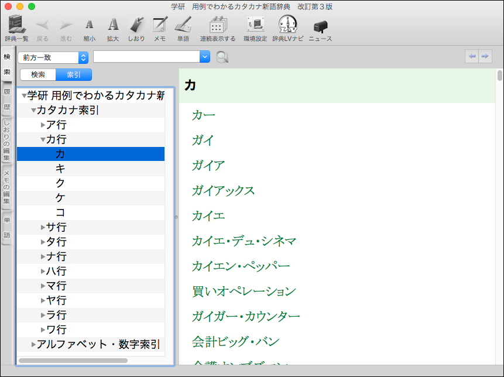504x377 pixels.
Task: Select the 履歴 vertical side tab
Action: click(x=7, y=100)
